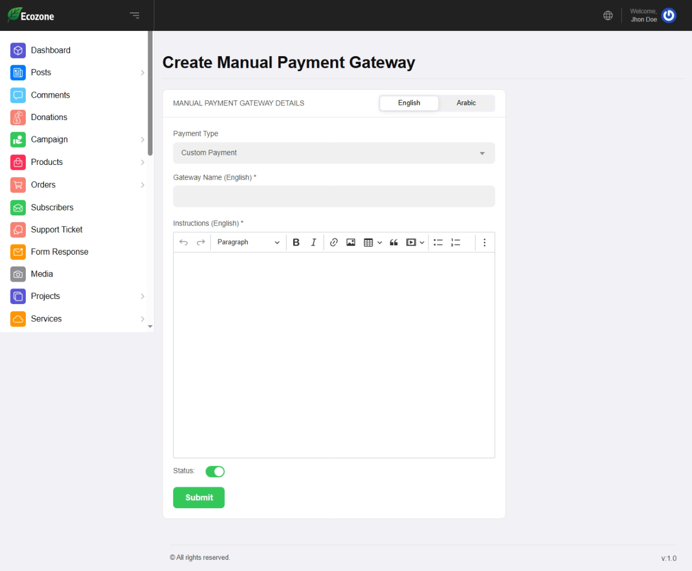
Task: Add a numbered list in editor
Action: [x=455, y=242]
